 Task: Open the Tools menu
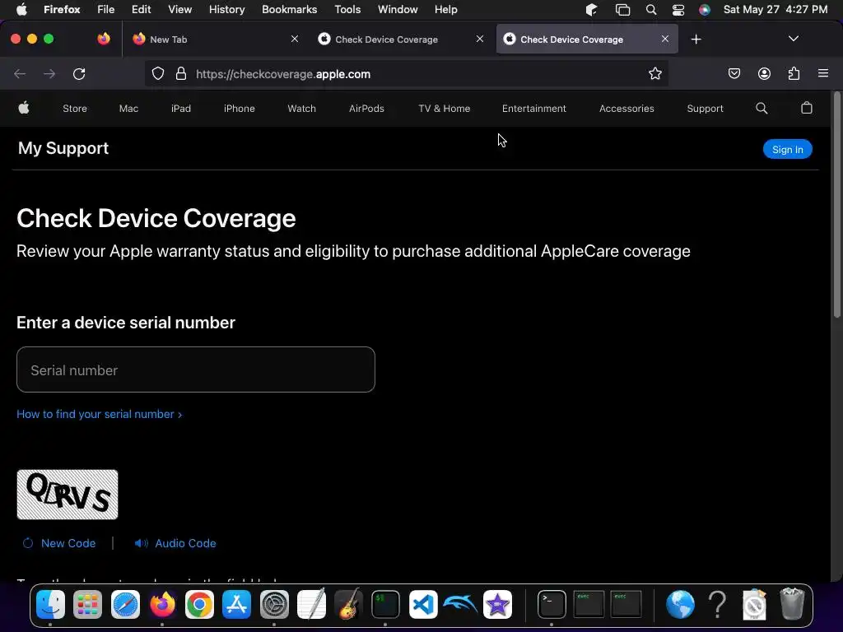pyautogui.click(x=347, y=9)
